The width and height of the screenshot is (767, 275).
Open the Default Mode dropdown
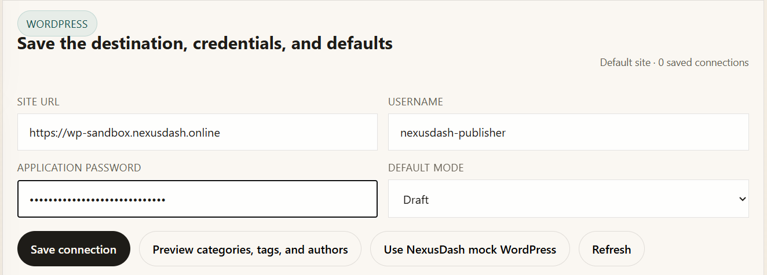coord(568,199)
